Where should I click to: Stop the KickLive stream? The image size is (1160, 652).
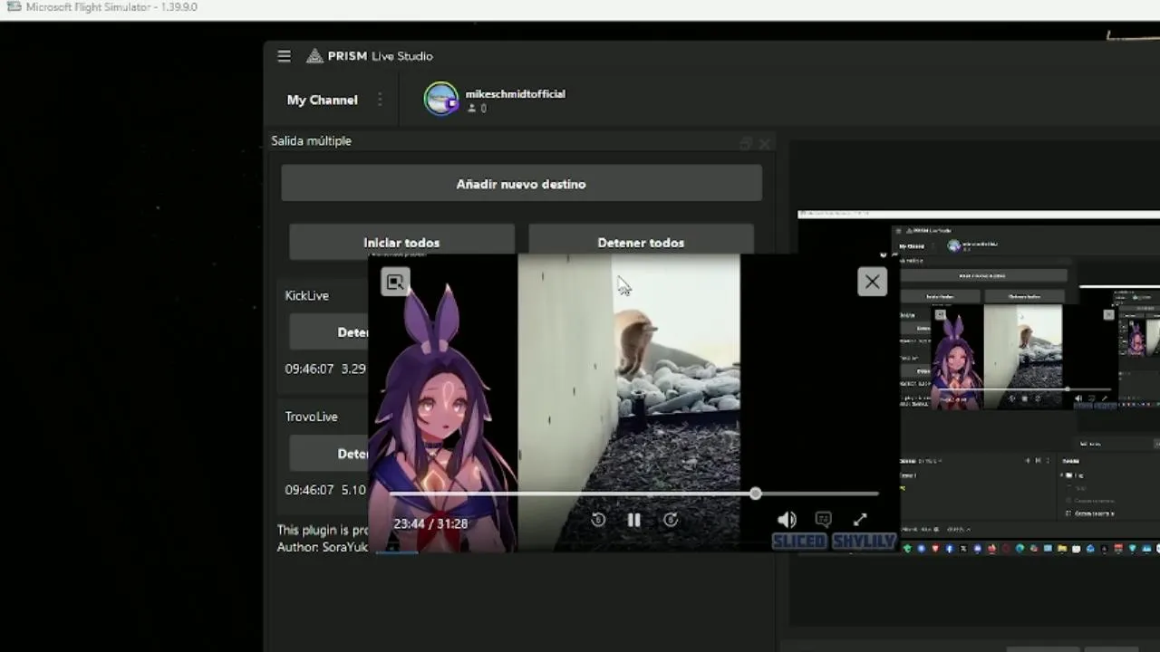pyautogui.click(x=329, y=332)
